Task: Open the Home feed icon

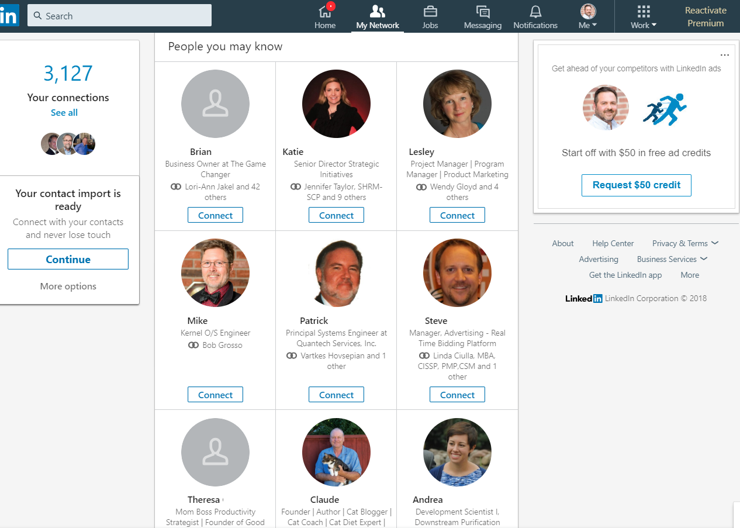Action: tap(325, 12)
